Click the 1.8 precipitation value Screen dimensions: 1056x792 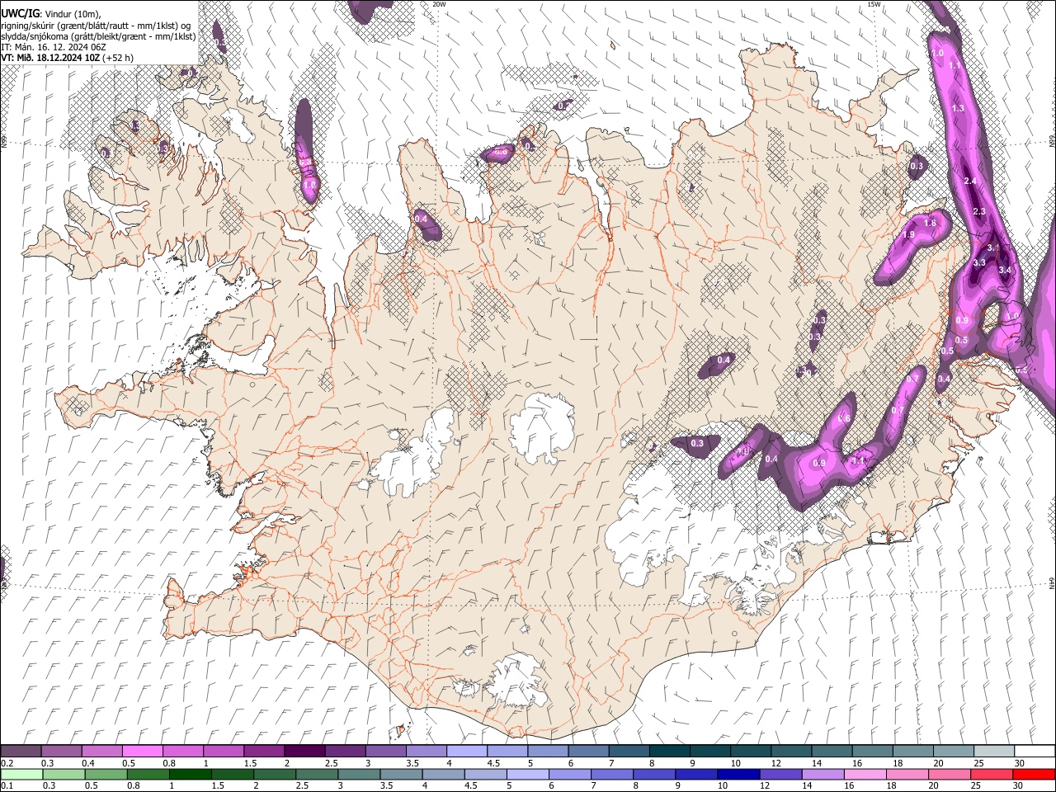[x=930, y=224]
